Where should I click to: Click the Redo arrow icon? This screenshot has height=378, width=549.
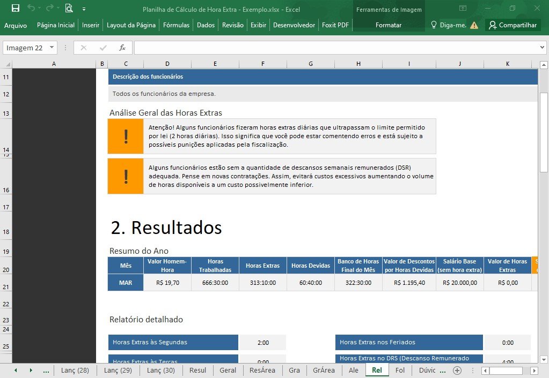50,7
